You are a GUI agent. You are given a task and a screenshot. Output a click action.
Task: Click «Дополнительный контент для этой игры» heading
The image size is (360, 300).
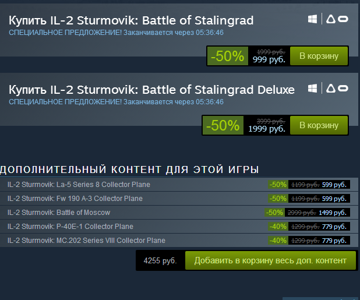point(129,170)
